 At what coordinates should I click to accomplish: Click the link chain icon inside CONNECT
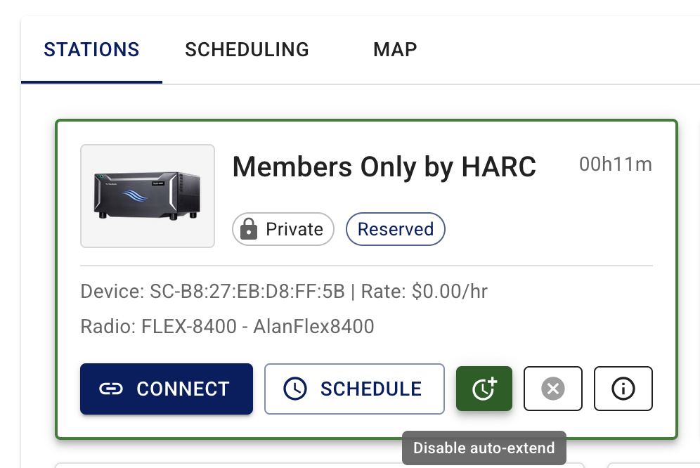[x=111, y=389]
